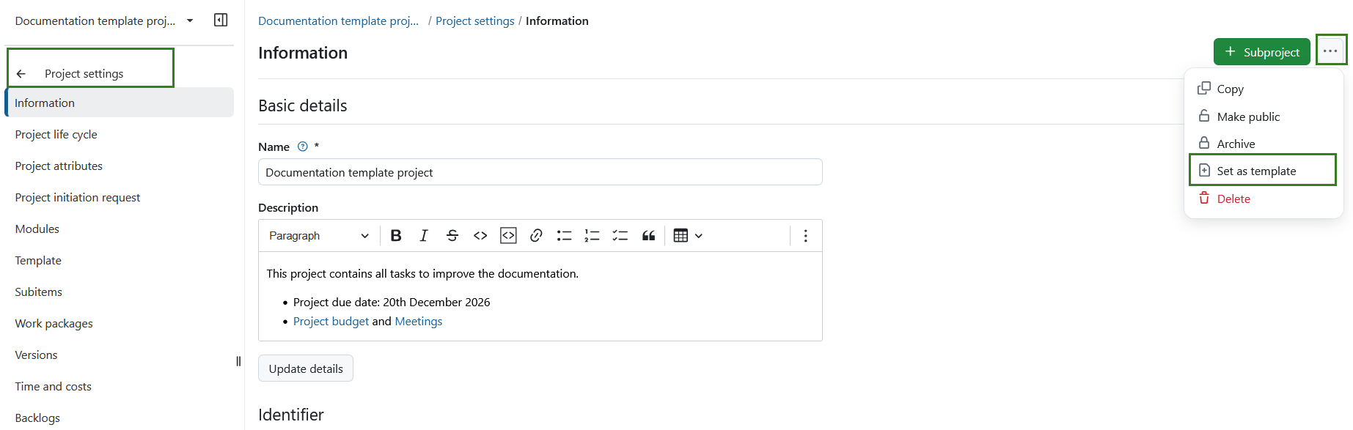Click the Project settings sidebar heading
The width and height of the screenshot is (1353, 430).
tap(84, 74)
